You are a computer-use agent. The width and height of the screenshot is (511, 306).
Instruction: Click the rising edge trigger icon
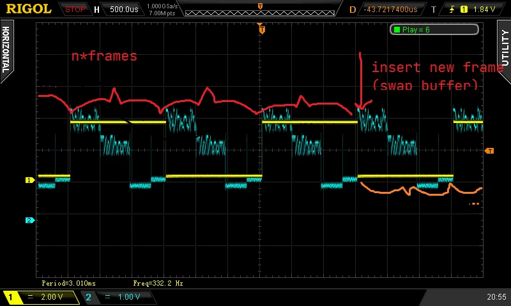(452, 10)
